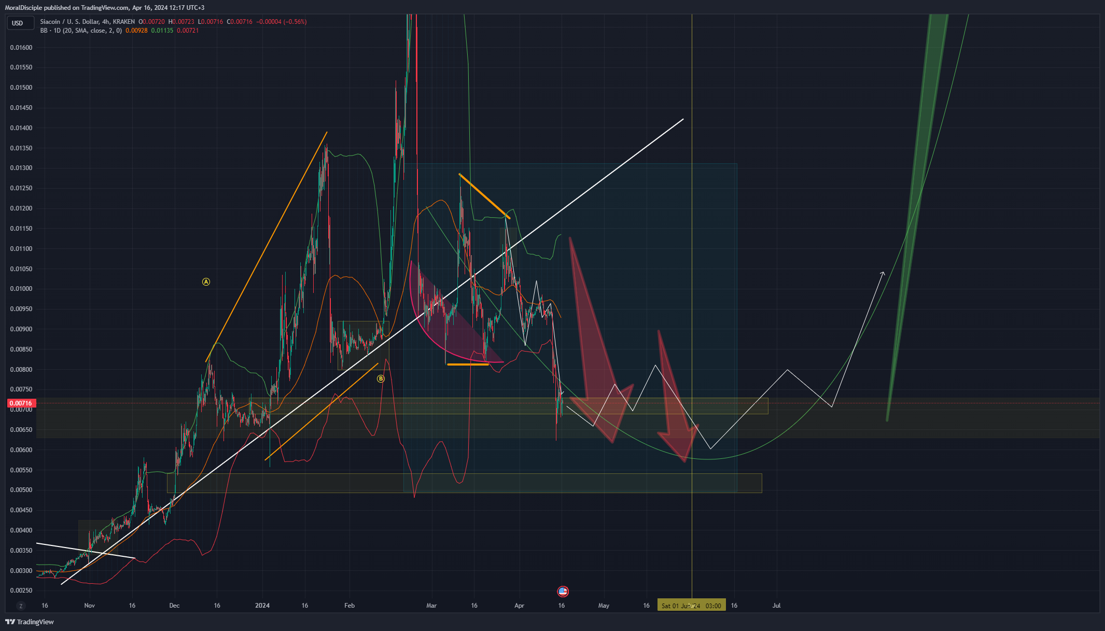The width and height of the screenshot is (1105, 631).
Task: Click the circled B wave label
Action: pos(381,379)
